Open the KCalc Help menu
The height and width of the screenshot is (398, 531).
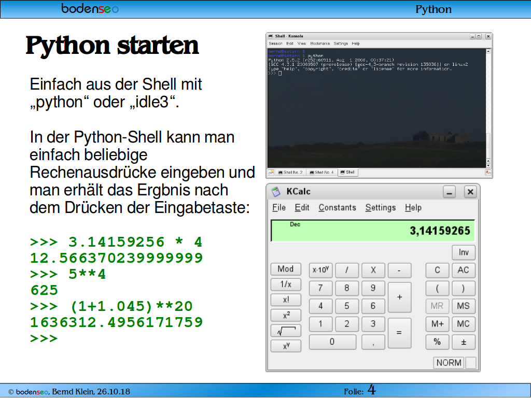(413, 207)
